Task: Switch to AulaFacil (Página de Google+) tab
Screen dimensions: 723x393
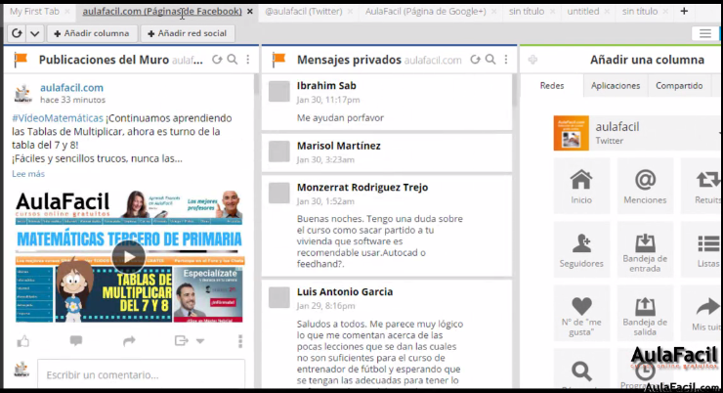Action: click(x=425, y=11)
